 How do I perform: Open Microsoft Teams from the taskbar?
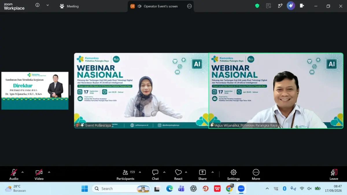[181, 189]
